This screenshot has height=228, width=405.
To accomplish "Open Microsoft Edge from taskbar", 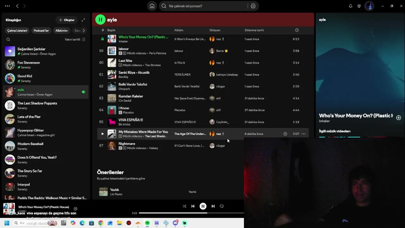I will (x=82, y=223).
